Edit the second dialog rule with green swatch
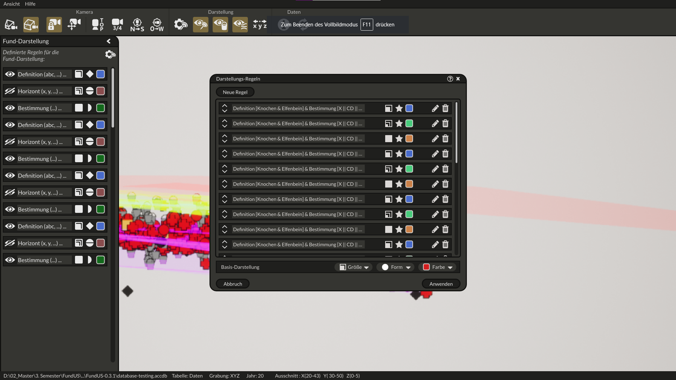The height and width of the screenshot is (380, 676). (435, 123)
